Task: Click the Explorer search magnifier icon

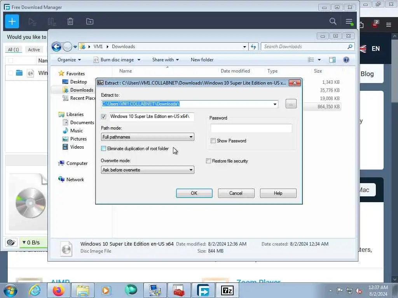Action: (x=350, y=47)
